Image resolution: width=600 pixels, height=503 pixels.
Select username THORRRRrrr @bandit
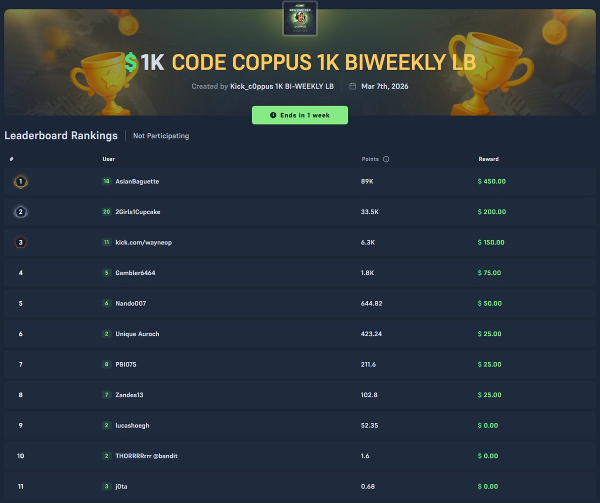[146, 456]
